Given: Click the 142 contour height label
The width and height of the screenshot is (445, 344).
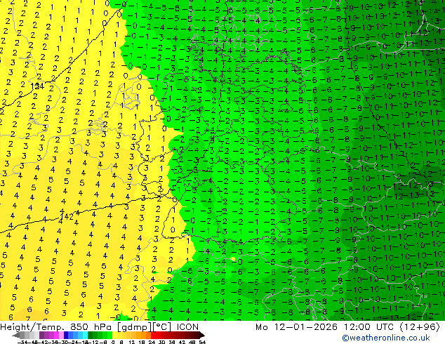Looking at the screenshot, I should pos(67,217).
